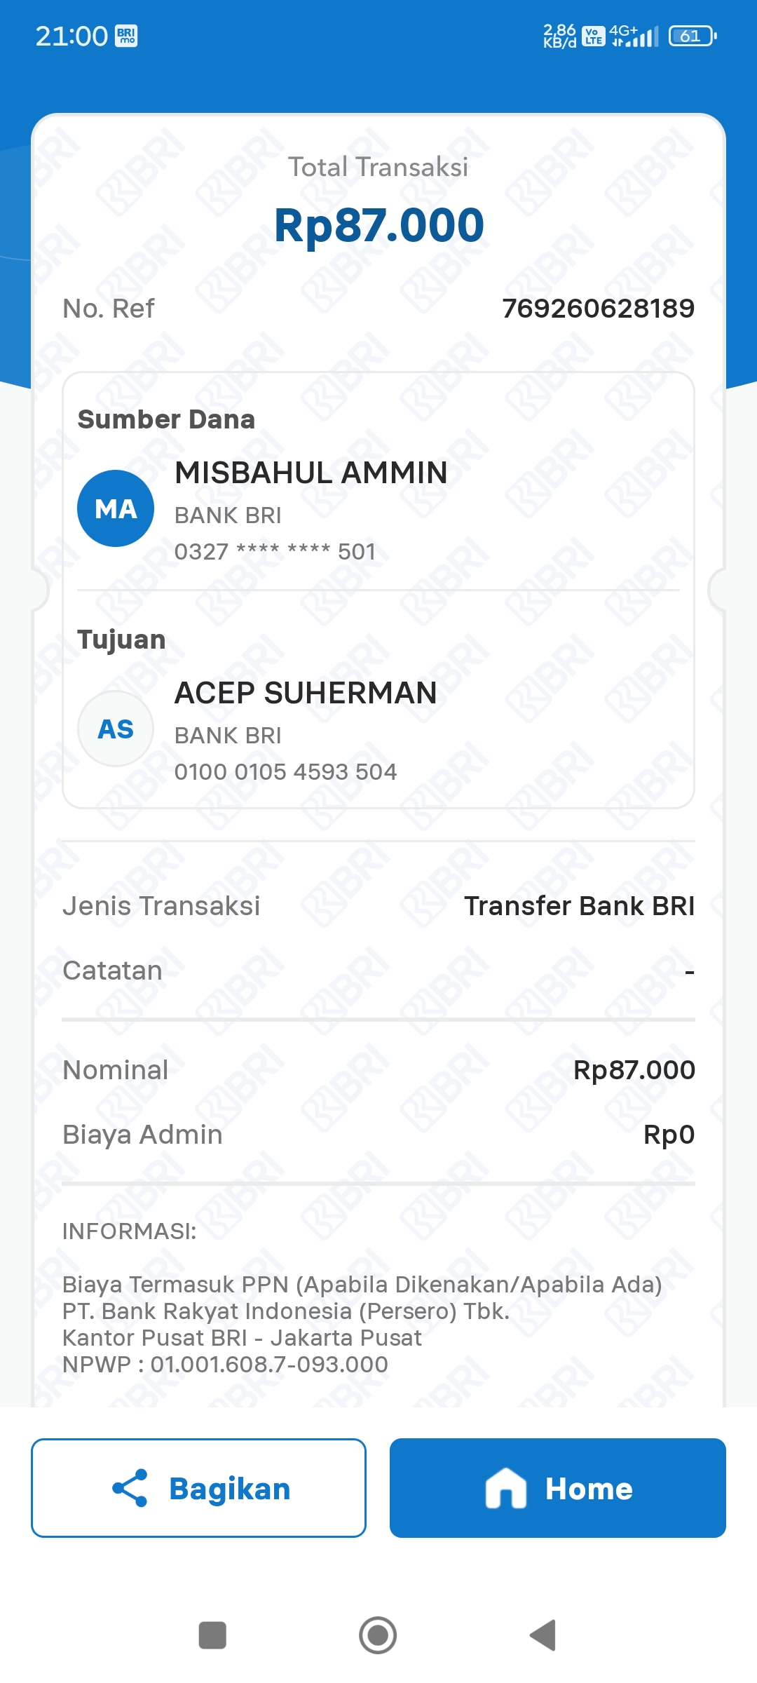Tap the share icon beside Bagikan
Viewport: 757px width, 1683px height.
point(130,1488)
